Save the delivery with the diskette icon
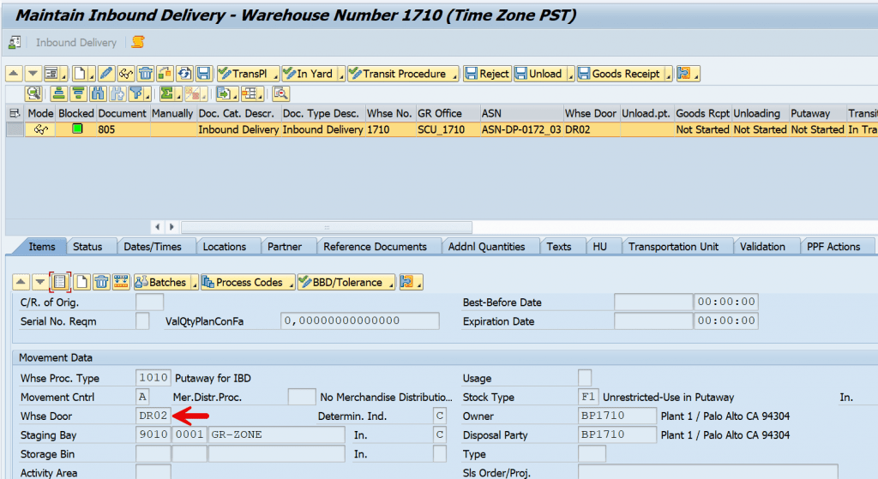The width and height of the screenshot is (878, 479). [x=204, y=74]
